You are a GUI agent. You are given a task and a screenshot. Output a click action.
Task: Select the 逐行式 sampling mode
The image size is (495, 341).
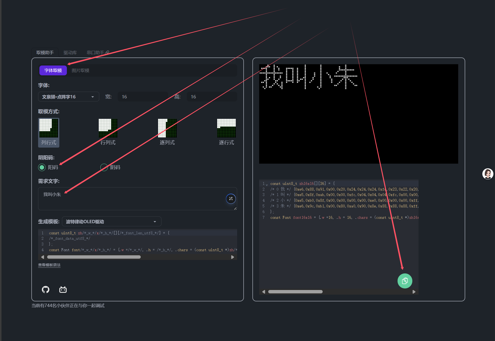click(227, 133)
